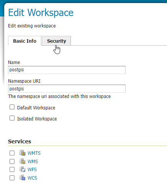Open the WMS service link
Screen dimensions: 167x191
(33, 162)
